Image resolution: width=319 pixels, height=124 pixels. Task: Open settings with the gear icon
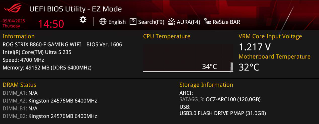click(x=83, y=20)
